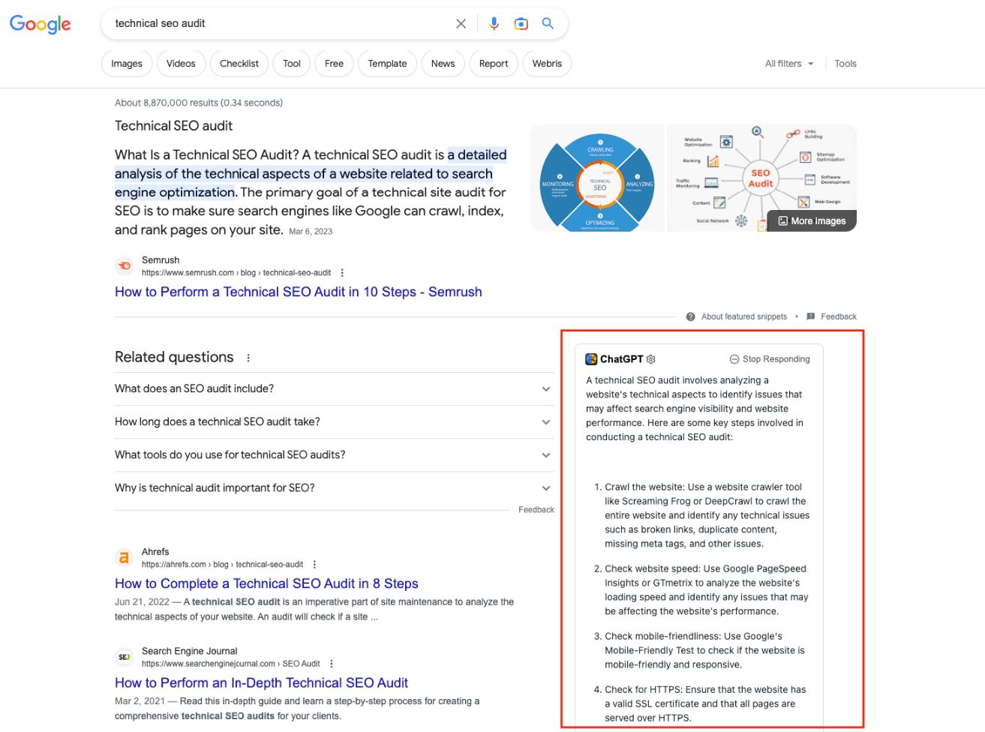Click Stop Responding in the ChatGPT panel
Image resolution: width=985 pixels, height=732 pixels.
point(768,358)
